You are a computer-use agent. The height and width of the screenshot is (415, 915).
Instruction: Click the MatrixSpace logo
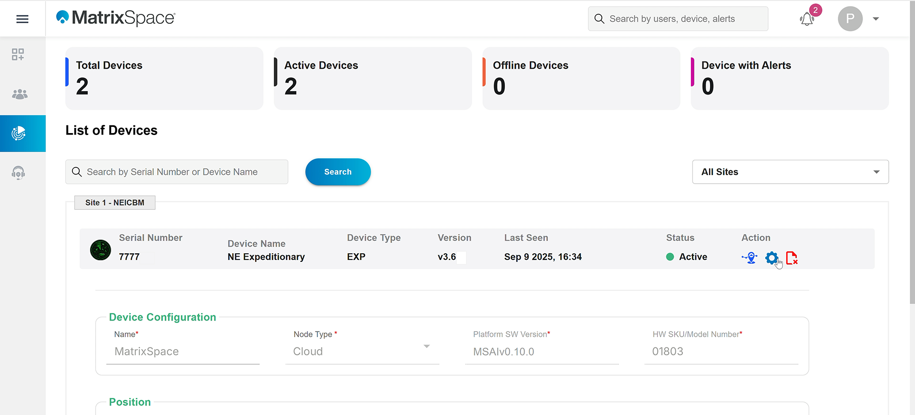point(116,18)
